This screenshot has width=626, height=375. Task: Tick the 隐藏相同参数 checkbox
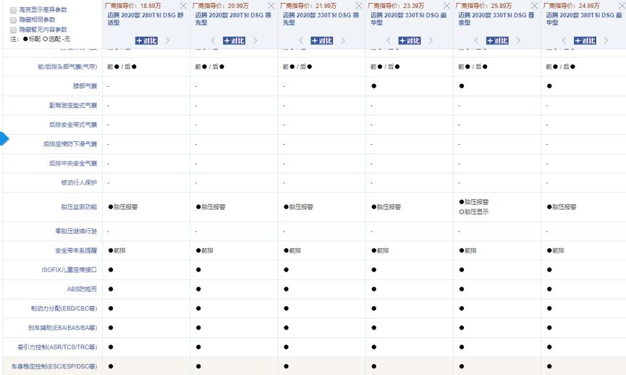pos(13,20)
